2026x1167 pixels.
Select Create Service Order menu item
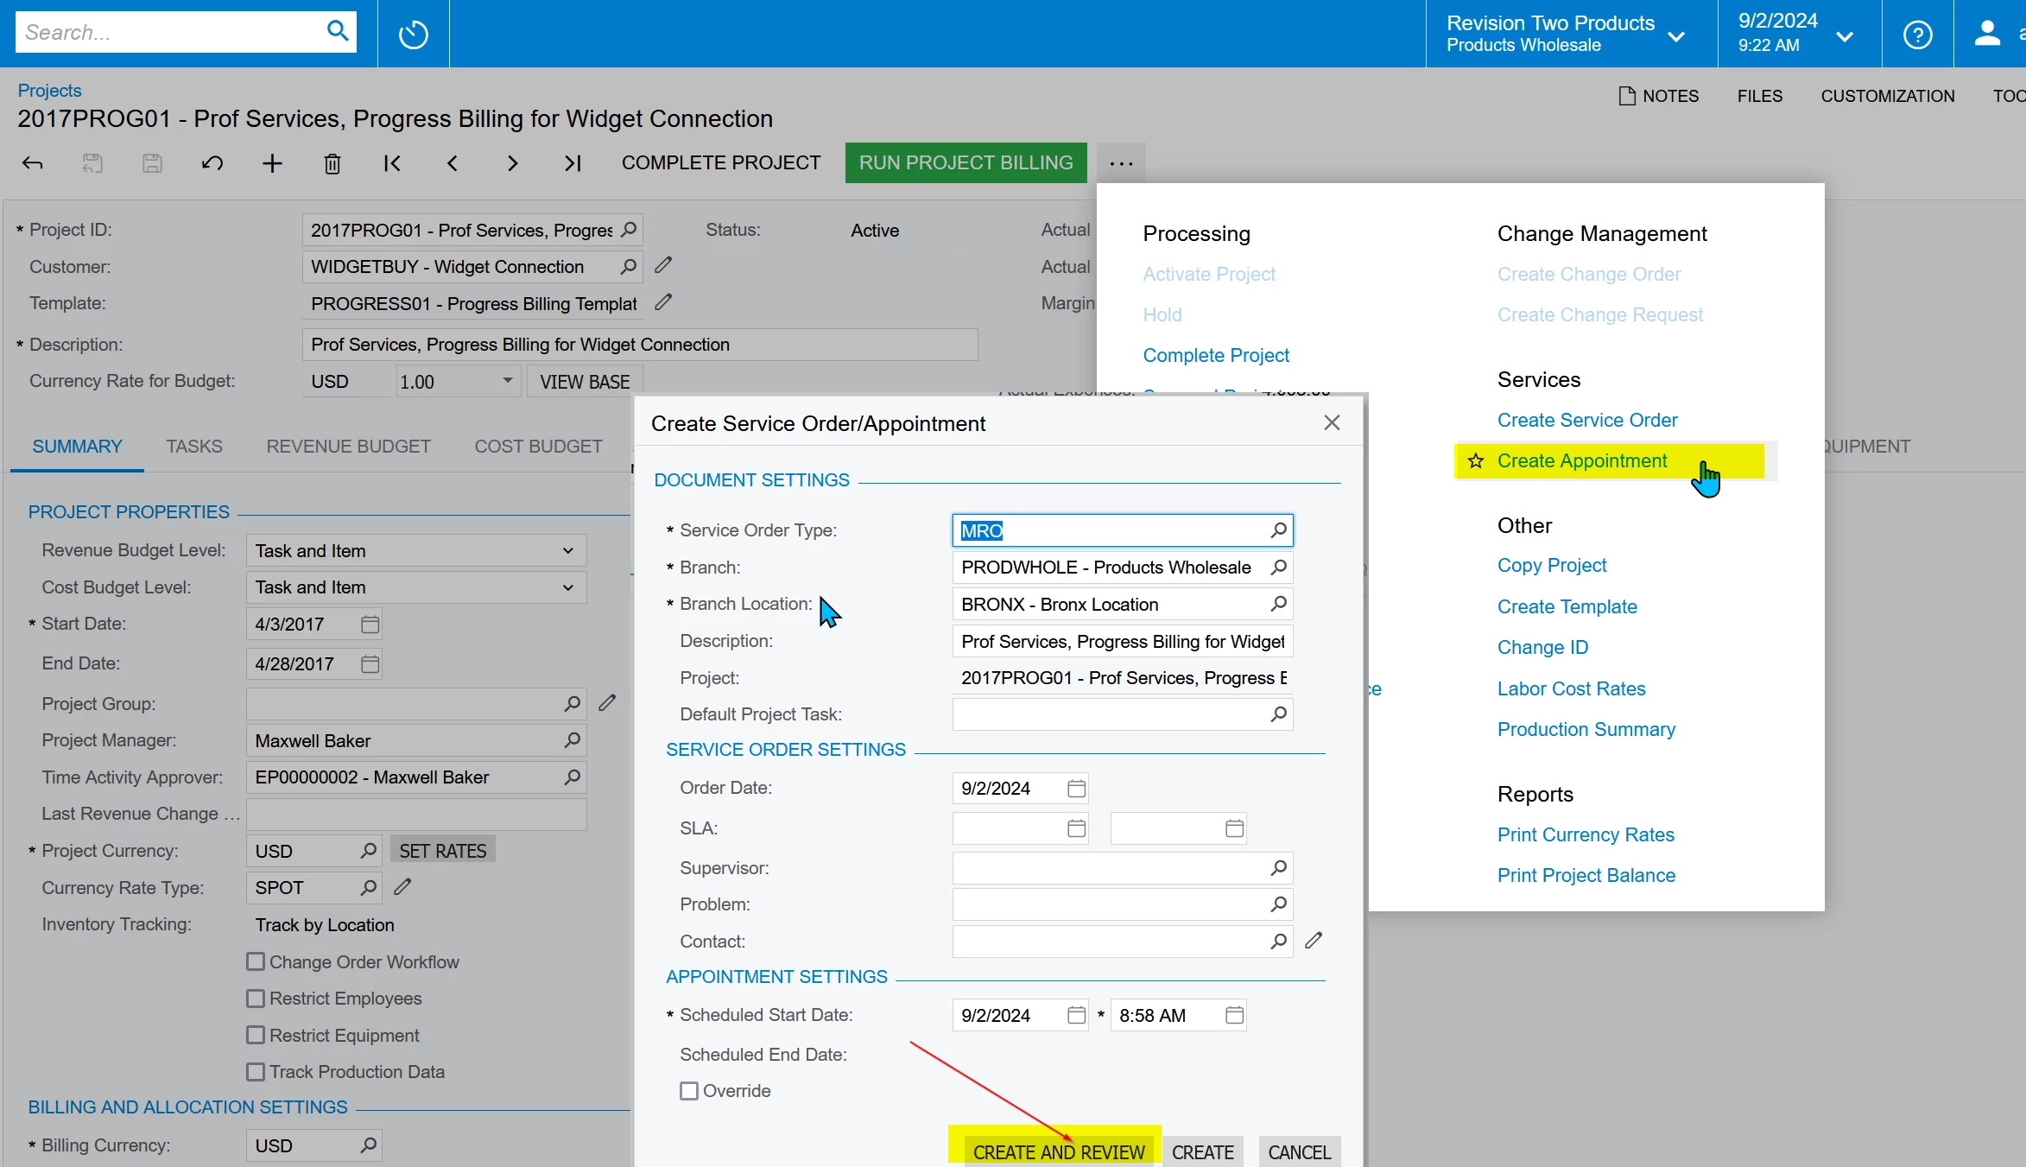pyautogui.click(x=1586, y=421)
